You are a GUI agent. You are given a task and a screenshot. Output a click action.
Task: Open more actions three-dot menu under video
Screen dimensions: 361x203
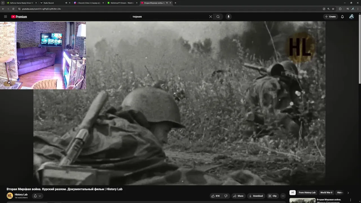(283, 196)
